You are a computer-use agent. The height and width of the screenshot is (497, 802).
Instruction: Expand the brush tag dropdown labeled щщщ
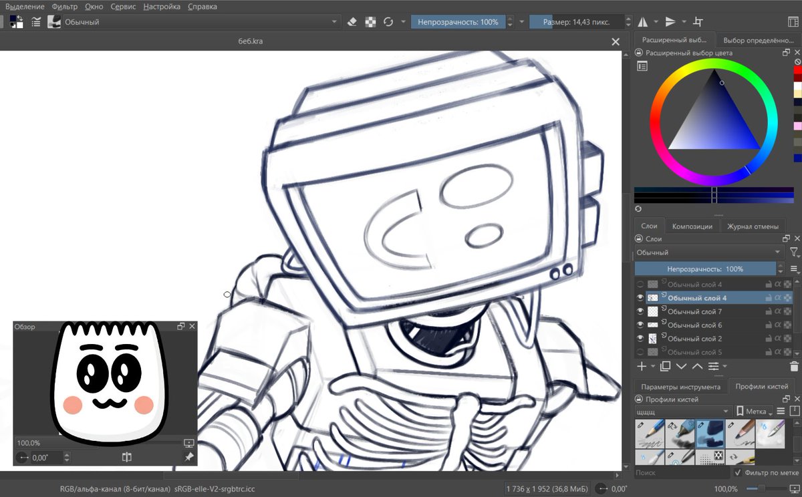tap(682, 411)
